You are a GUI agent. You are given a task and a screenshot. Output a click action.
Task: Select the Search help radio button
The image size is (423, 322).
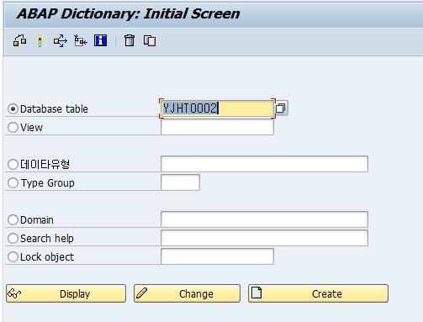(x=13, y=239)
